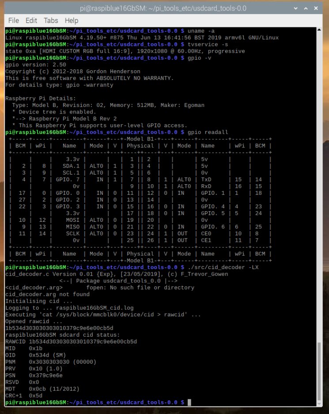Click the MDT '0x0cb (11/2012)' value
Image resolution: width=329 pixels, height=414 pixels.
pos(54,389)
